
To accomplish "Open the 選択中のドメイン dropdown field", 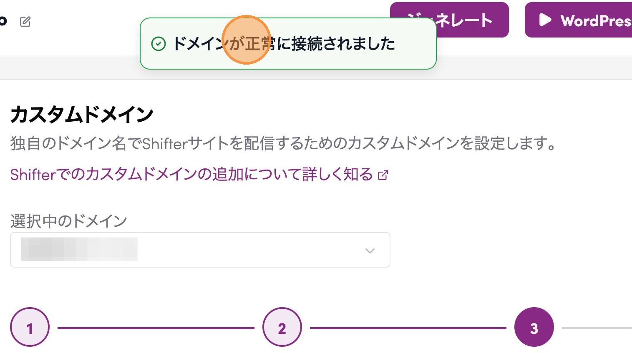I will tap(200, 250).
